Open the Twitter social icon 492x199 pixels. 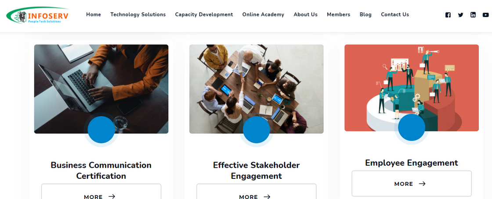460,15
